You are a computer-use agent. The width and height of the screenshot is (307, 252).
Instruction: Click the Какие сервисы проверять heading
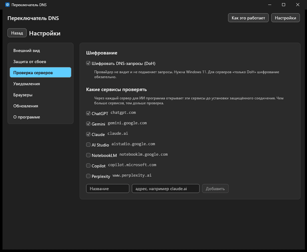point(116,89)
